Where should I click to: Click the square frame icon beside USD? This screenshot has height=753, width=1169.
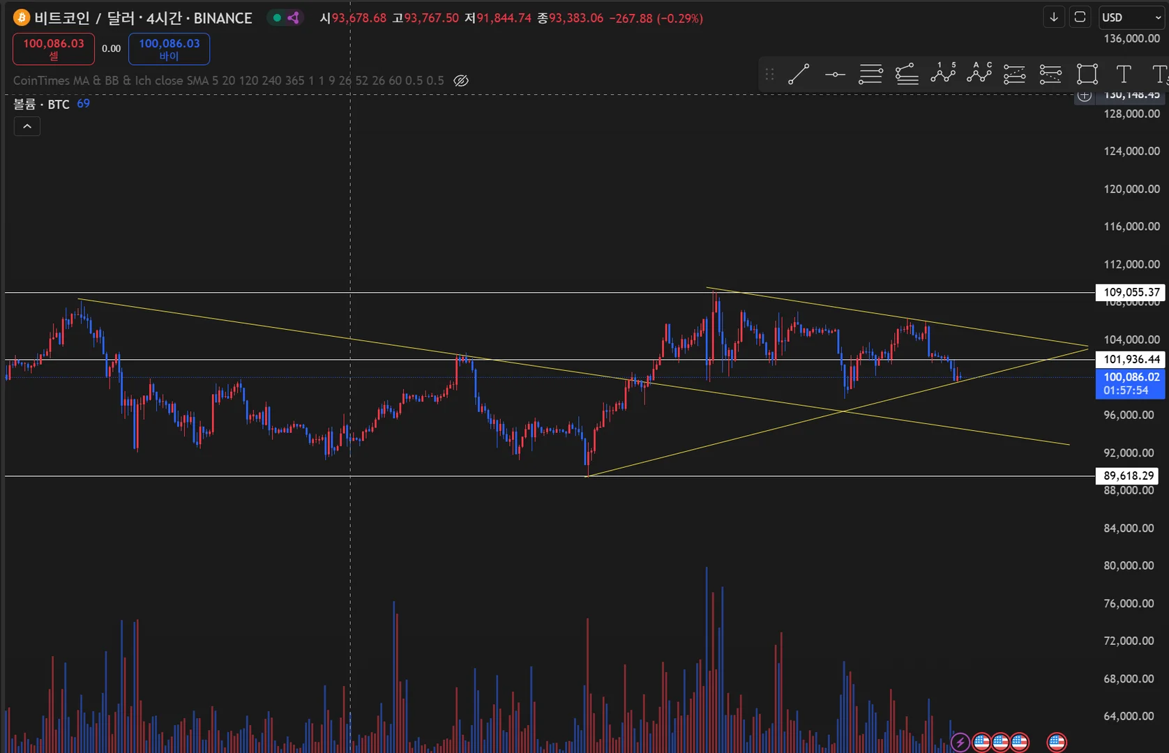tap(1080, 17)
